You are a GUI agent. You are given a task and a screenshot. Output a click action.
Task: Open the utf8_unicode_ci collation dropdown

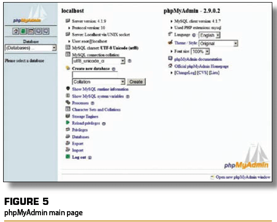99,61
